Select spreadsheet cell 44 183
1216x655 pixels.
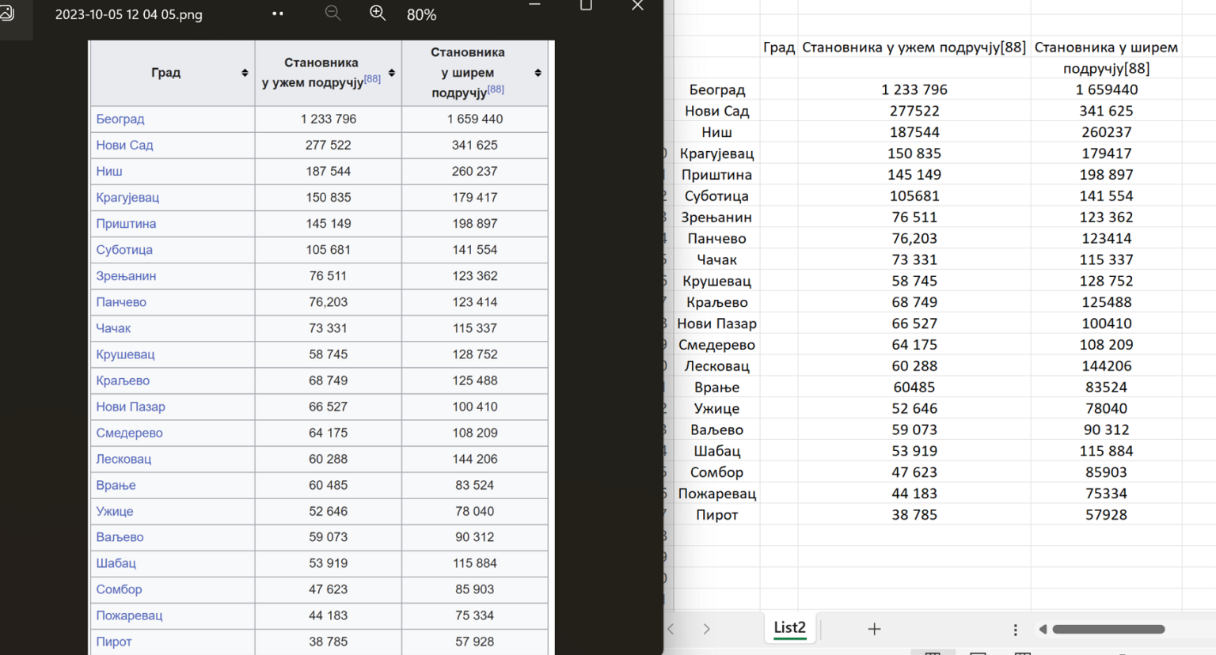914,494
